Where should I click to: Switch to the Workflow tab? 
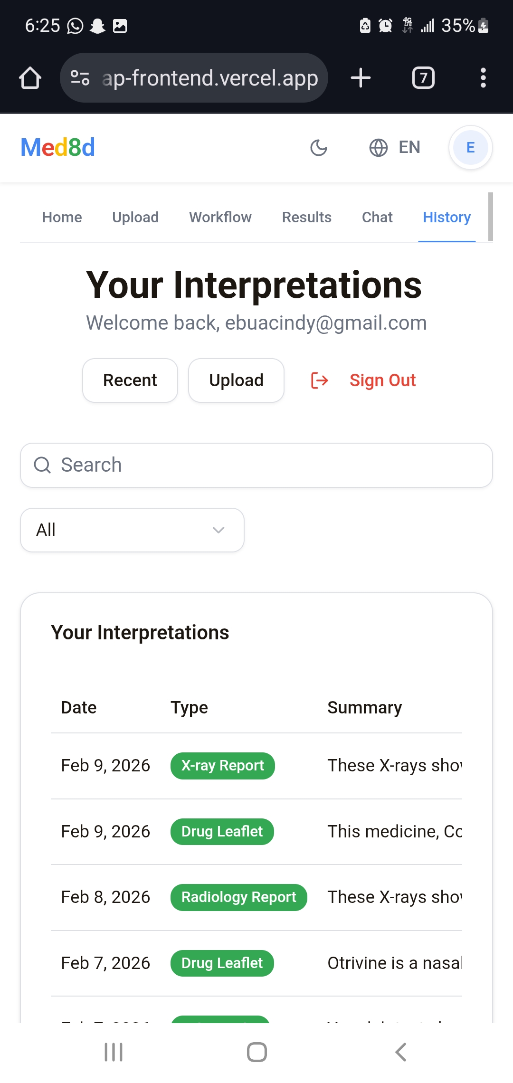pyautogui.click(x=220, y=218)
